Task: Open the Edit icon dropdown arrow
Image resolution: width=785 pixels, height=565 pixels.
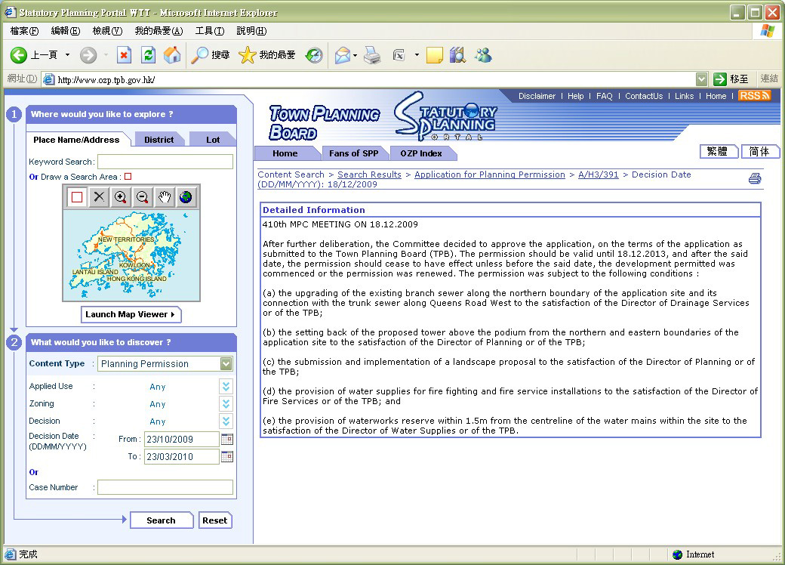Action: click(x=417, y=55)
